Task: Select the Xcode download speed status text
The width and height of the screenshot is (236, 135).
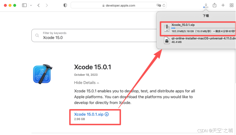Action: pos(203,31)
